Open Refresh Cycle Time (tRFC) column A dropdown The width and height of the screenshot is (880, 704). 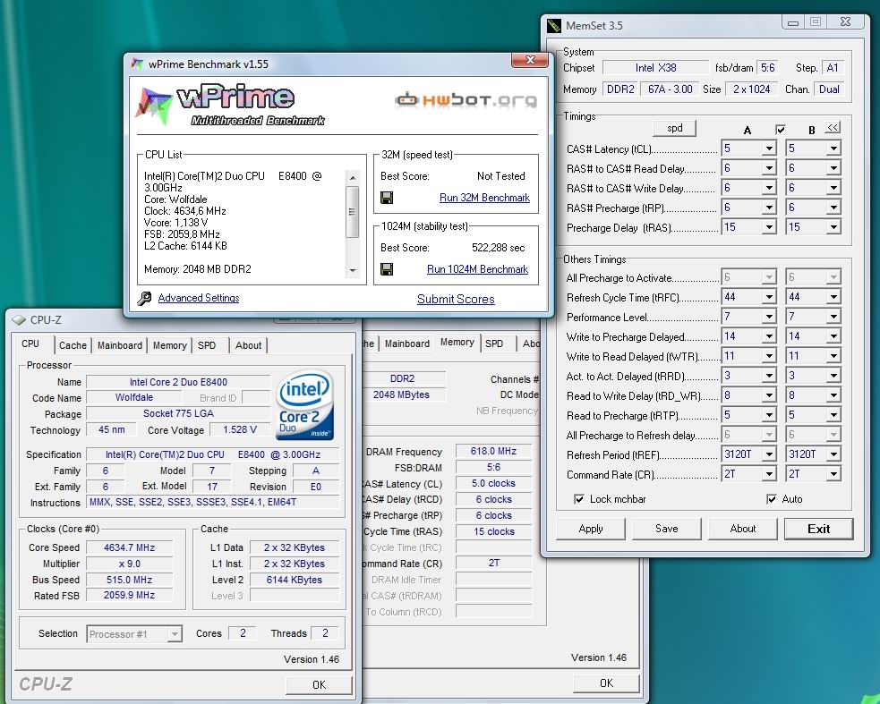tap(769, 297)
